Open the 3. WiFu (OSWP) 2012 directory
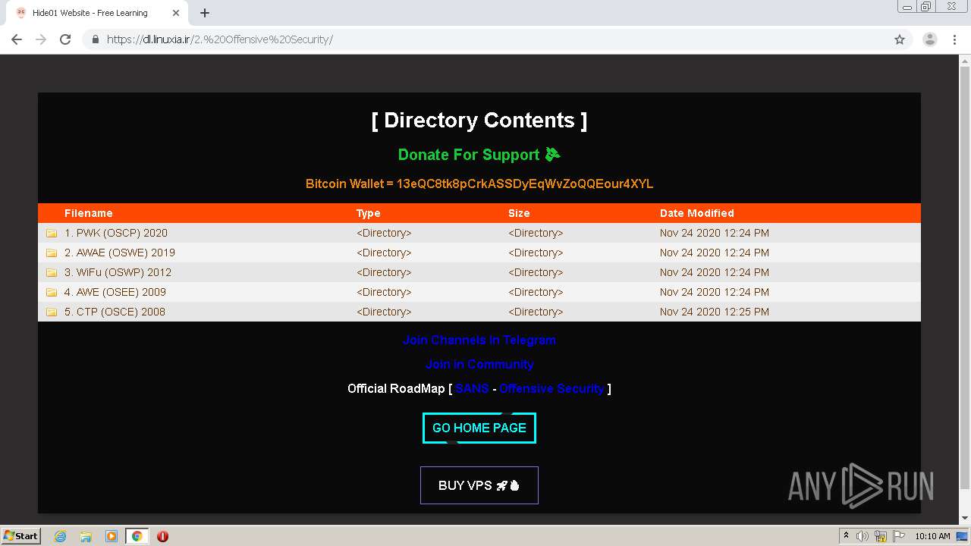The width and height of the screenshot is (971, 546). click(118, 272)
